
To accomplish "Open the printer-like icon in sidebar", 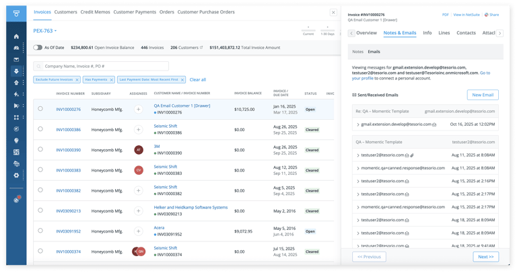I will [16, 163].
